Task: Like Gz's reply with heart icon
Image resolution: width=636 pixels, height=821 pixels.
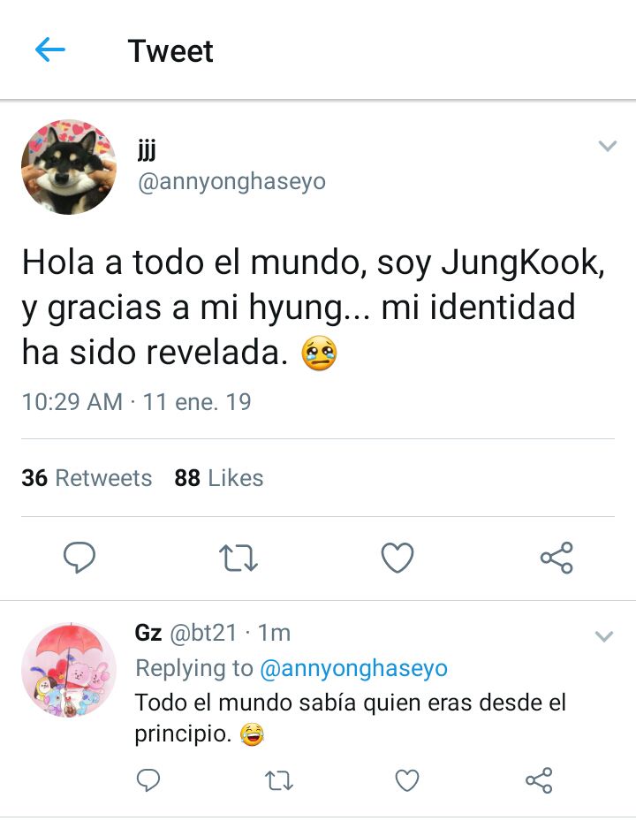Action: pos(407,780)
